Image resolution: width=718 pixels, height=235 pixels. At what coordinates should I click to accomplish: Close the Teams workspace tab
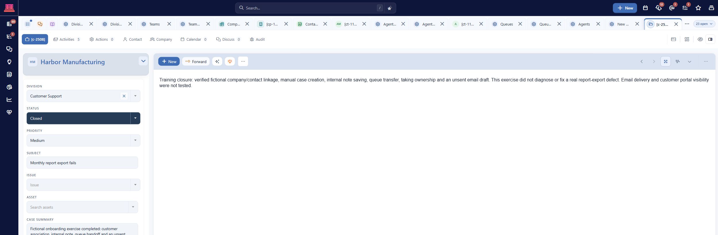tap(169, 24)
